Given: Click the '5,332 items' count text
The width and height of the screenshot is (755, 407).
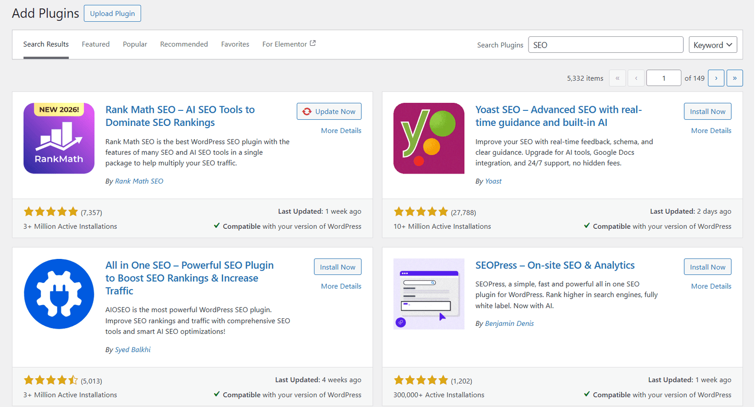Looking at the screenshot, I should tap(585, 78).
